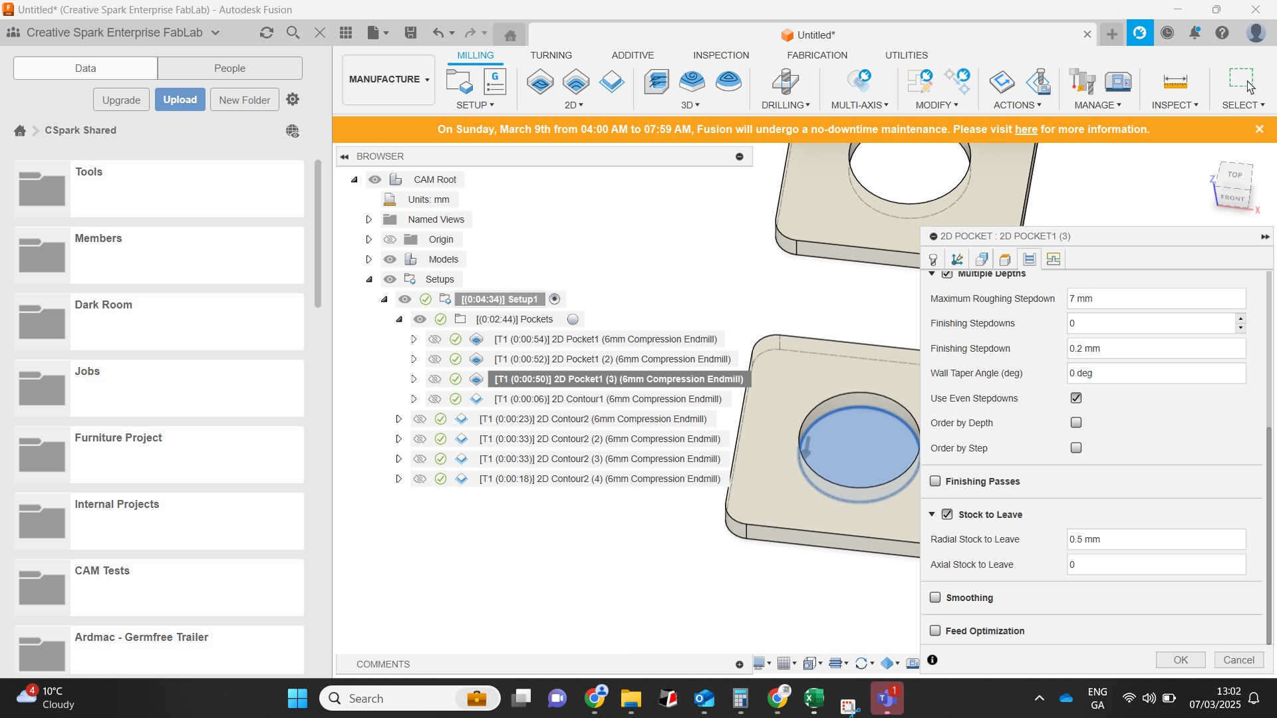This screenshot has height=718, width=1277.
Task: Enable Finishing Passes checkbox
Action: tap(935, 481)
